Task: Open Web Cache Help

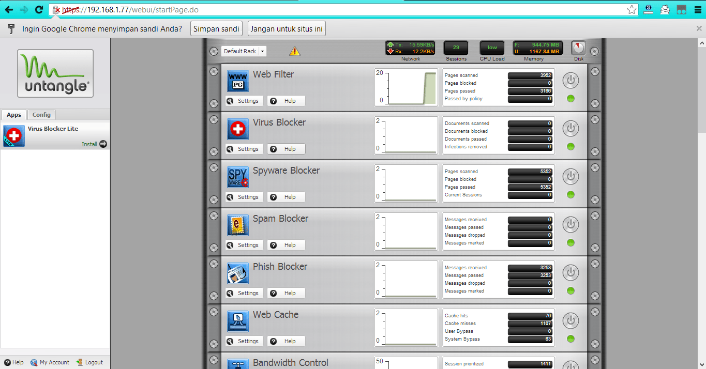Action: coord(286,341)
